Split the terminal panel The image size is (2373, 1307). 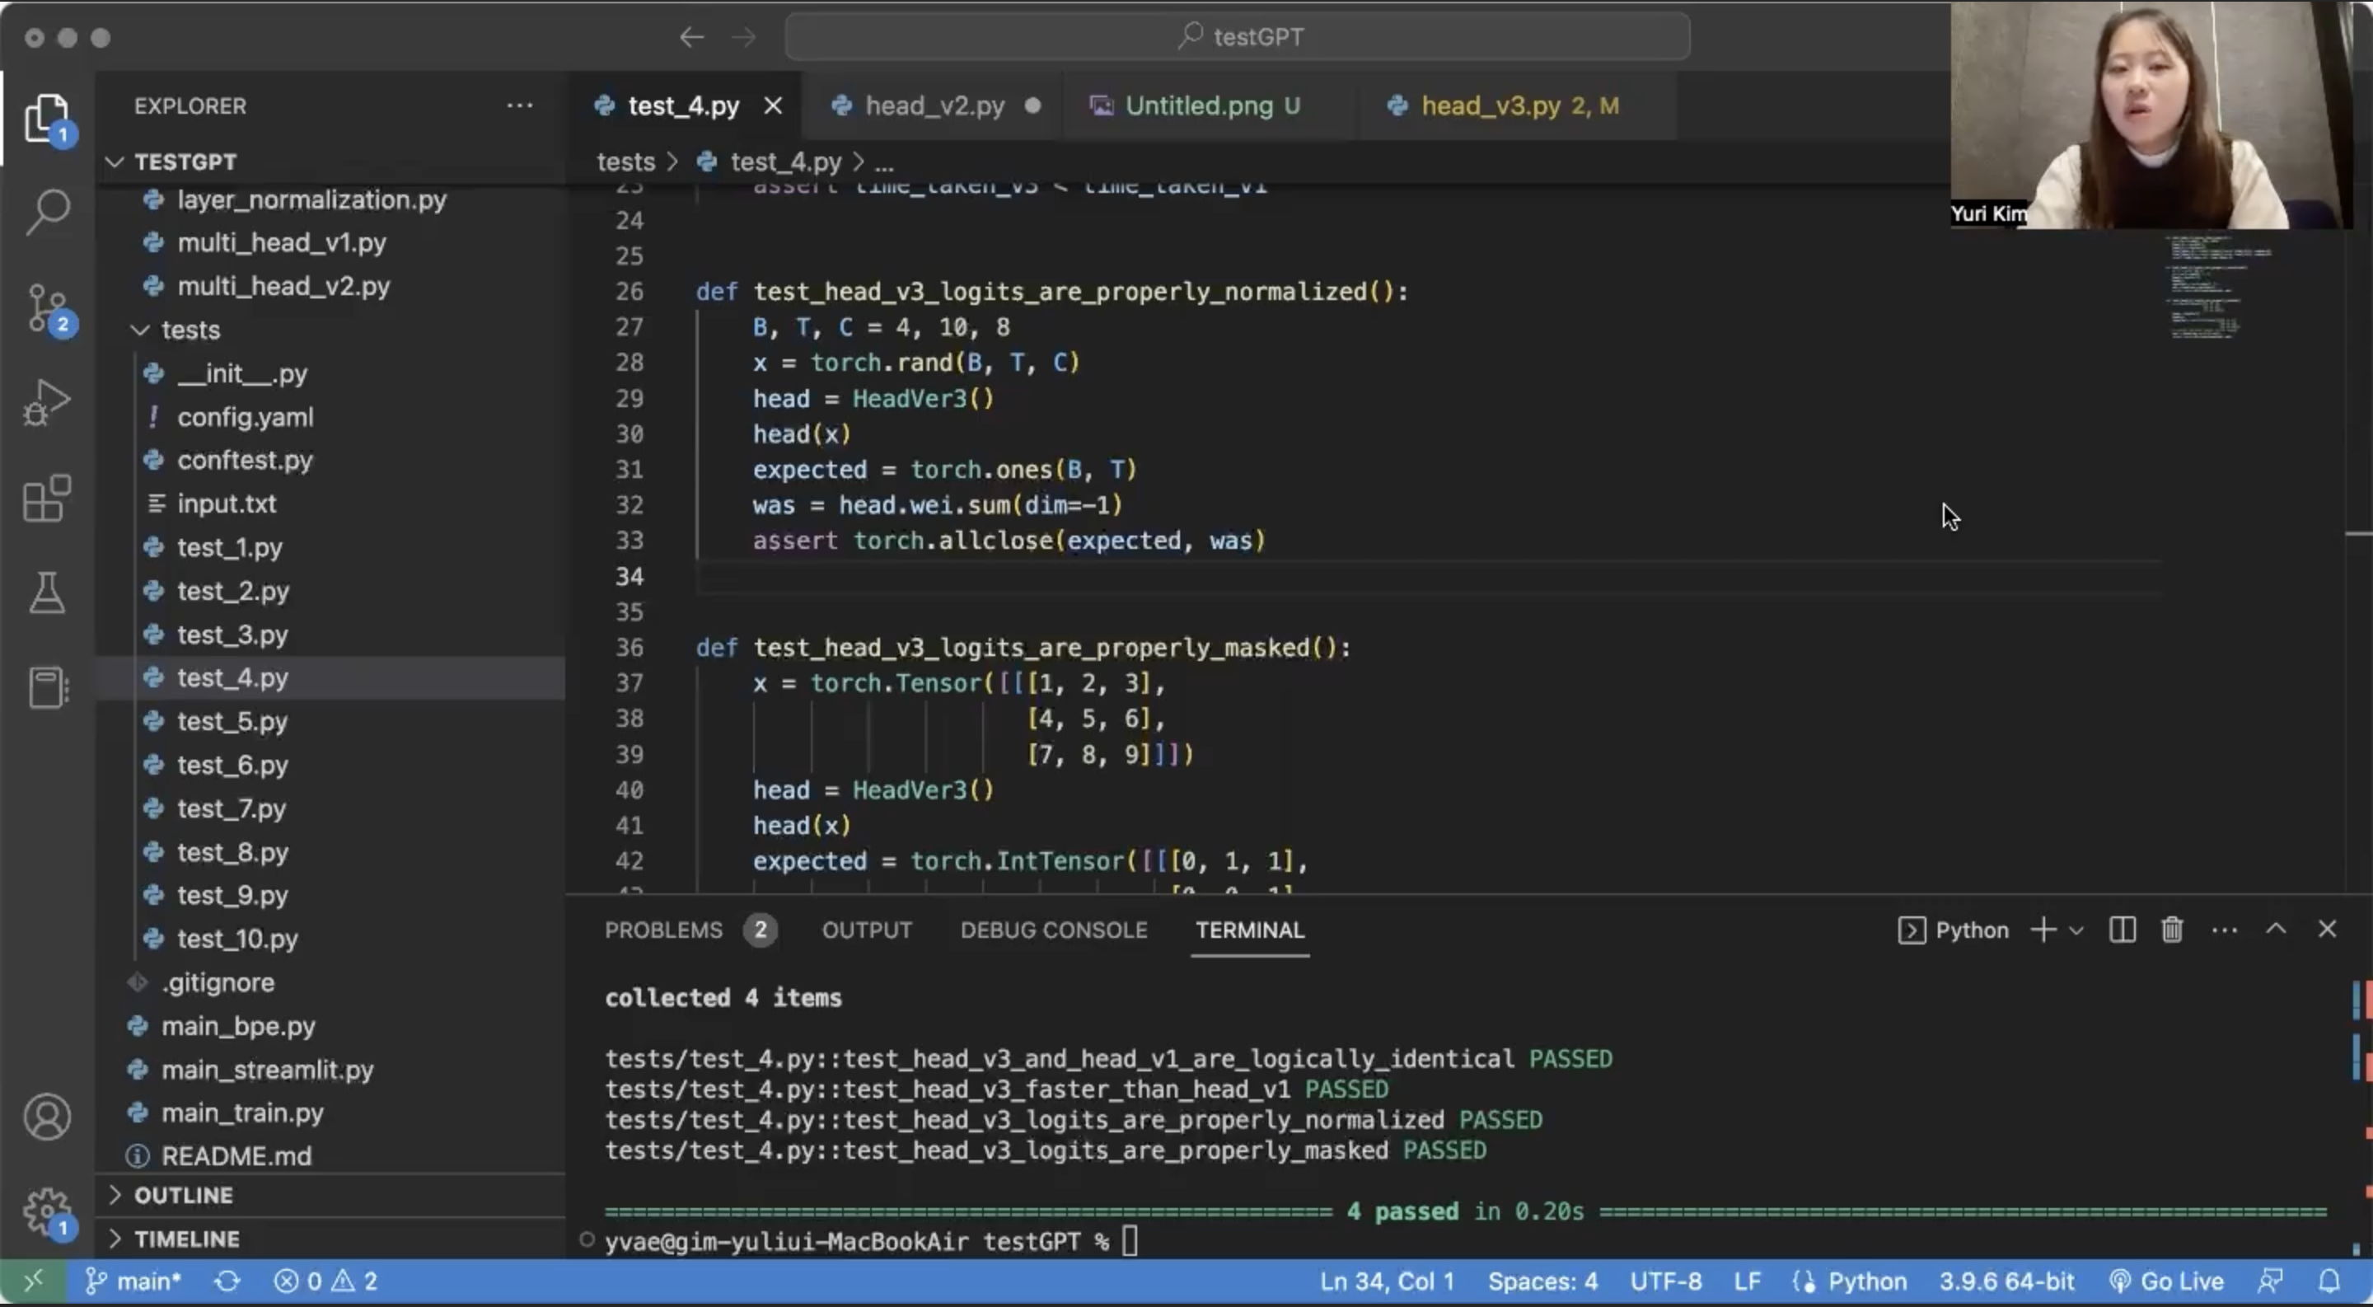click(2122, 930)
